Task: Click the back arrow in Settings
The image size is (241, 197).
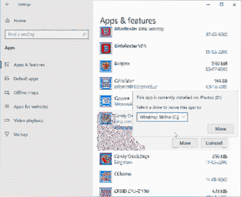Action: [x=8, y=4]
